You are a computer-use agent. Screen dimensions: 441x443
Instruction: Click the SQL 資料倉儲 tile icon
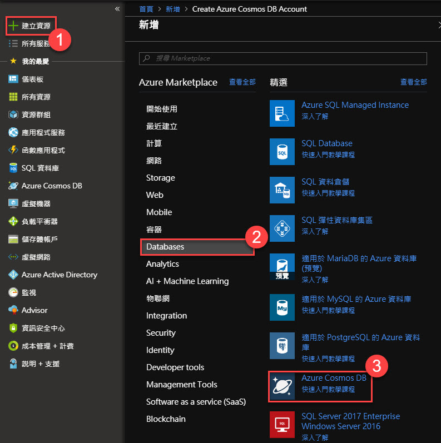tap(282, 190)
